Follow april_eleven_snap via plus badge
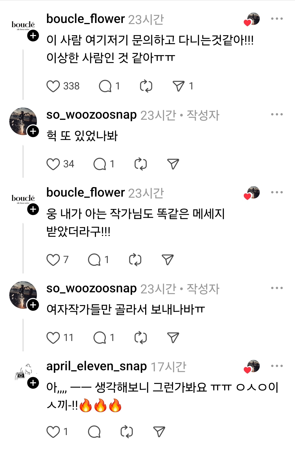 coord(33,383)
